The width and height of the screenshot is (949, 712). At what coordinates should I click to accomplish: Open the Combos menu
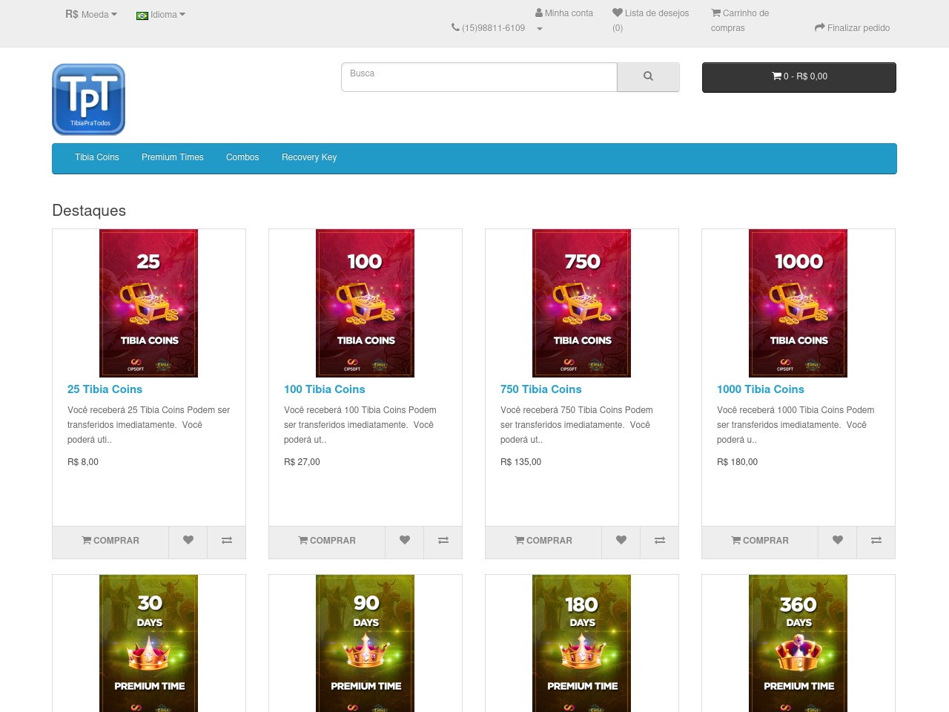click(242, 157)
